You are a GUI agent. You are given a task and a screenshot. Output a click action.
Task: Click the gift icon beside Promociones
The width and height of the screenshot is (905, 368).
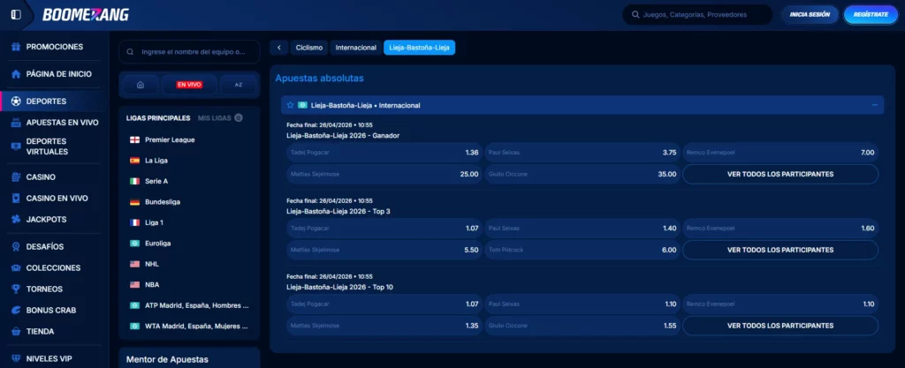click(16, 47)
